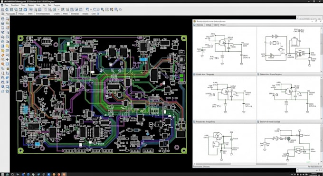Screen dimensions: 323x176
Task: Click the topmost left-column icon in left toolbar
Action: [3, 19]
